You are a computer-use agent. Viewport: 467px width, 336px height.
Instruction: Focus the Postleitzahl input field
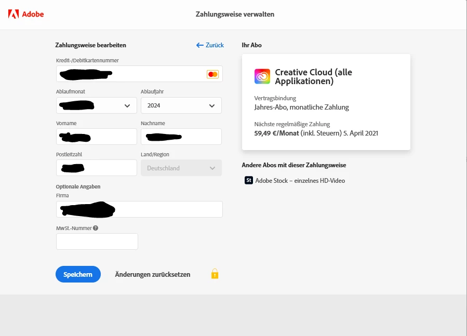coord(97,168)
